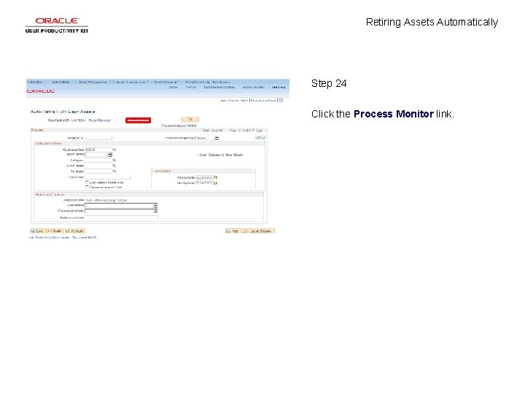Click into the Business Unit field

click(98, 150)
